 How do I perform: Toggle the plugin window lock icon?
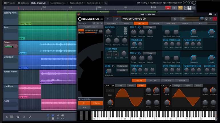point(215,14)
